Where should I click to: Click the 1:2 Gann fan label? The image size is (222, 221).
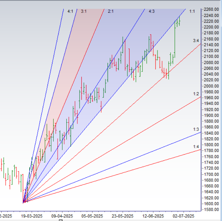[196, 94]
